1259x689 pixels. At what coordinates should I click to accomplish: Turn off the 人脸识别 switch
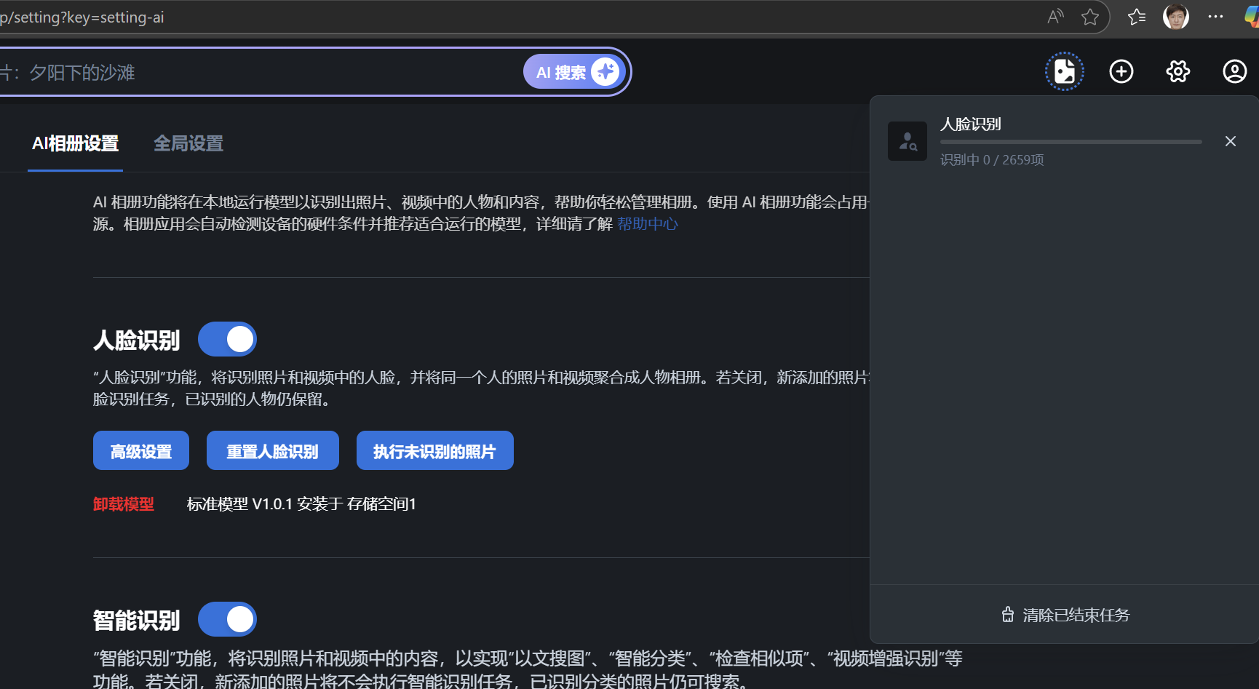[x=227, y=339]
